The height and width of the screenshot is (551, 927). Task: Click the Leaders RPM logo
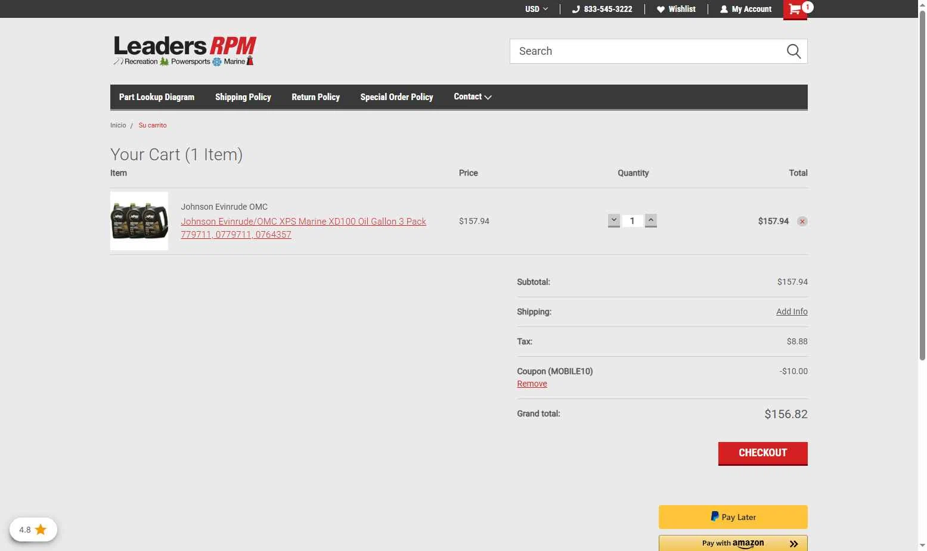click(184, 51)
